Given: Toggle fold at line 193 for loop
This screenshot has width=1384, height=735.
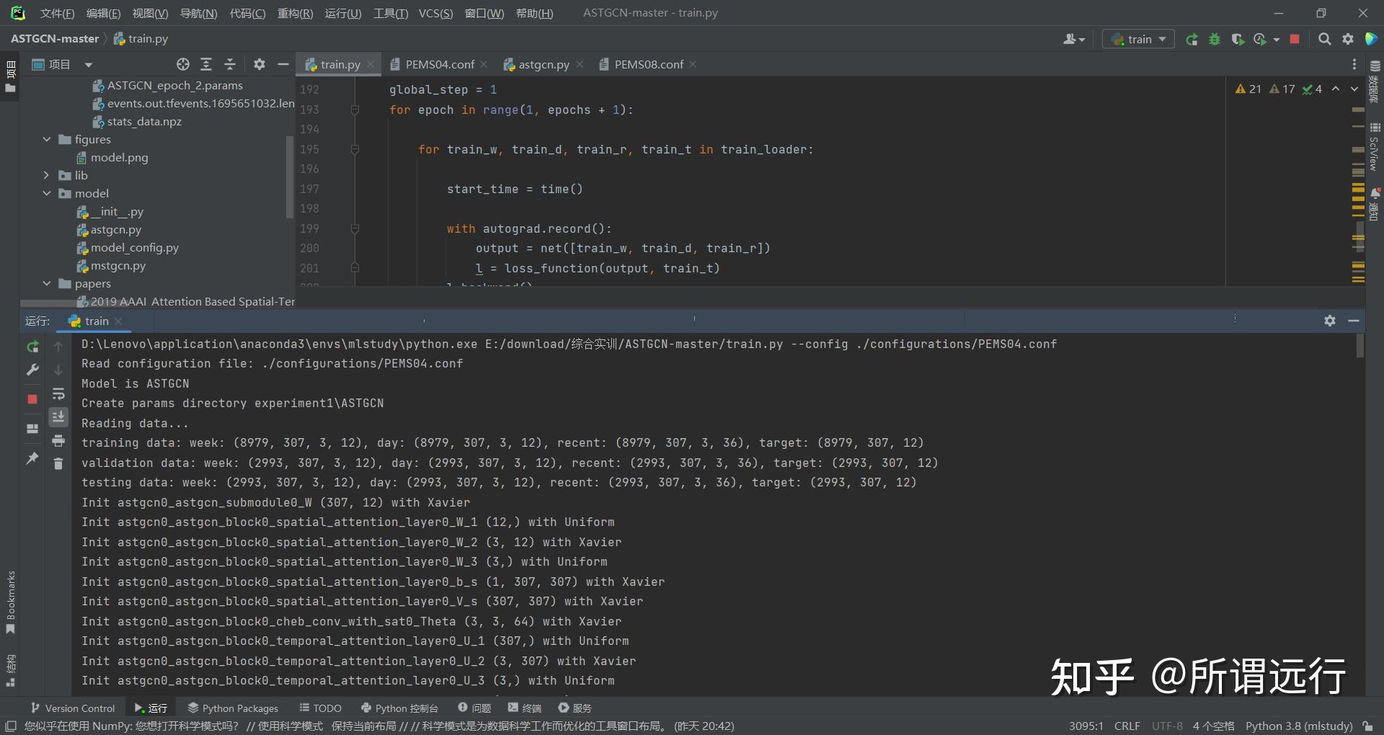Looking at the screenshot, I should [355, 110].
